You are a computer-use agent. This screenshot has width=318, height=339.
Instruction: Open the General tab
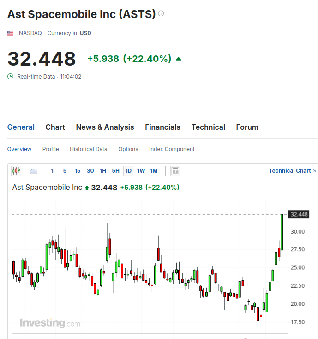coord(21,127)
